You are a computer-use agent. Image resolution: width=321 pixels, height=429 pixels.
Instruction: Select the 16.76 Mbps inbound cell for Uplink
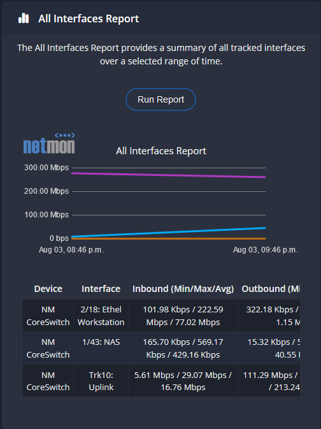tap(183, 381)
